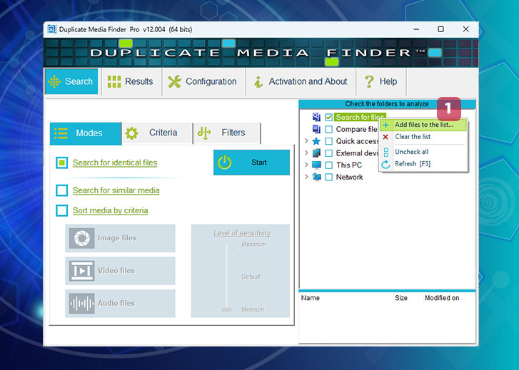
Task: Click the Audio files waveform icon
Action: tap(82, 303)
